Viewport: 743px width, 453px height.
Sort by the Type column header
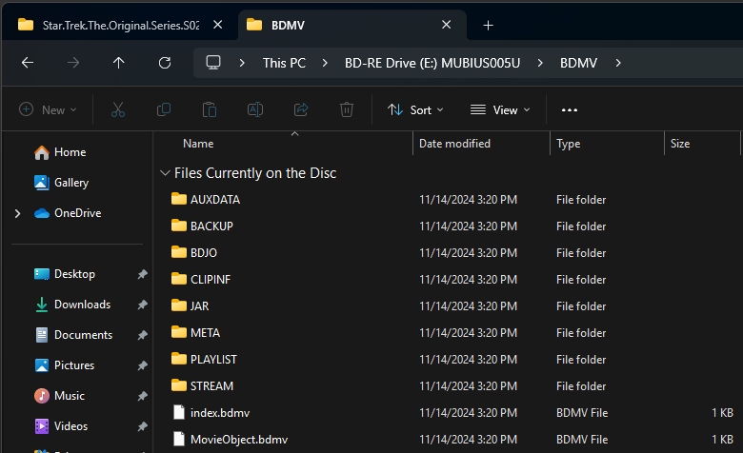[x=568, y=144]
